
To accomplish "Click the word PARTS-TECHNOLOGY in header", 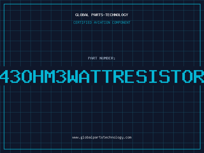I will (x=110, y=15).
